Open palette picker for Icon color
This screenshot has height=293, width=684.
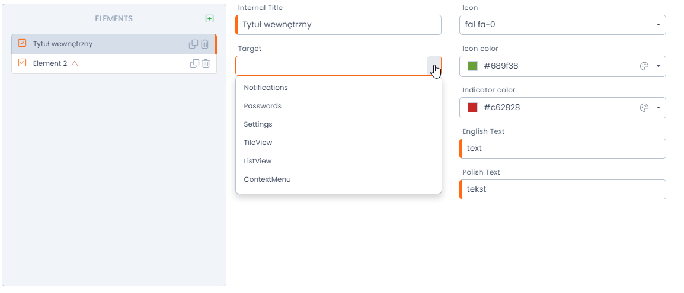click(644, 66)
